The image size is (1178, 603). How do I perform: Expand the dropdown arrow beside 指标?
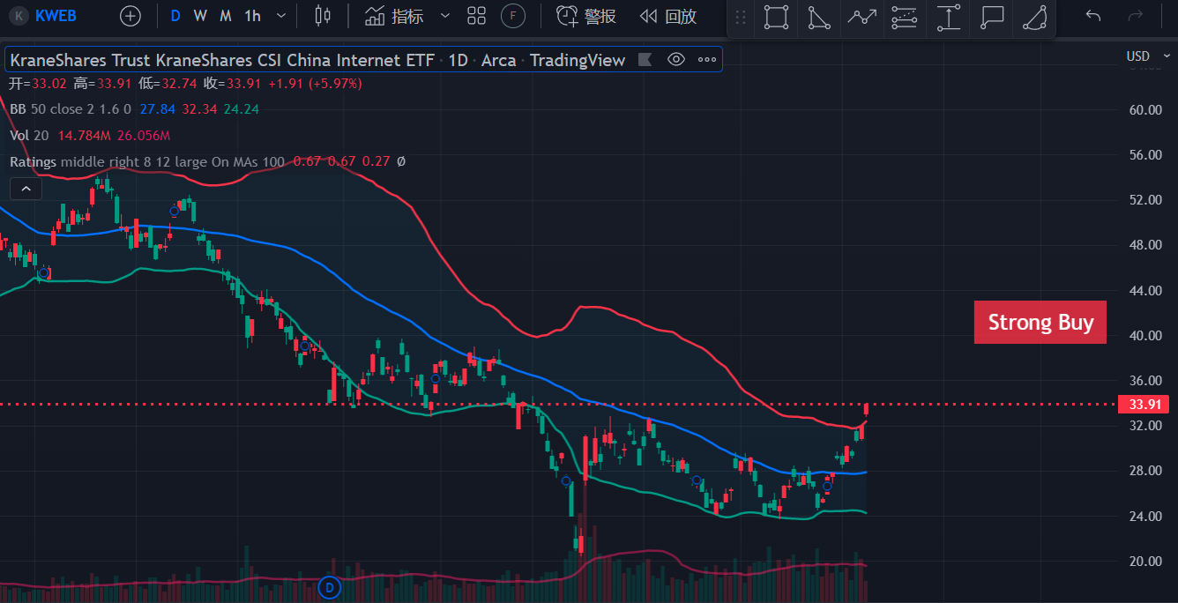(x=444, y=16)
